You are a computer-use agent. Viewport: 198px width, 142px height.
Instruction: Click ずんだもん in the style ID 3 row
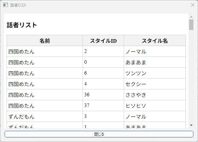pos(21,117)
